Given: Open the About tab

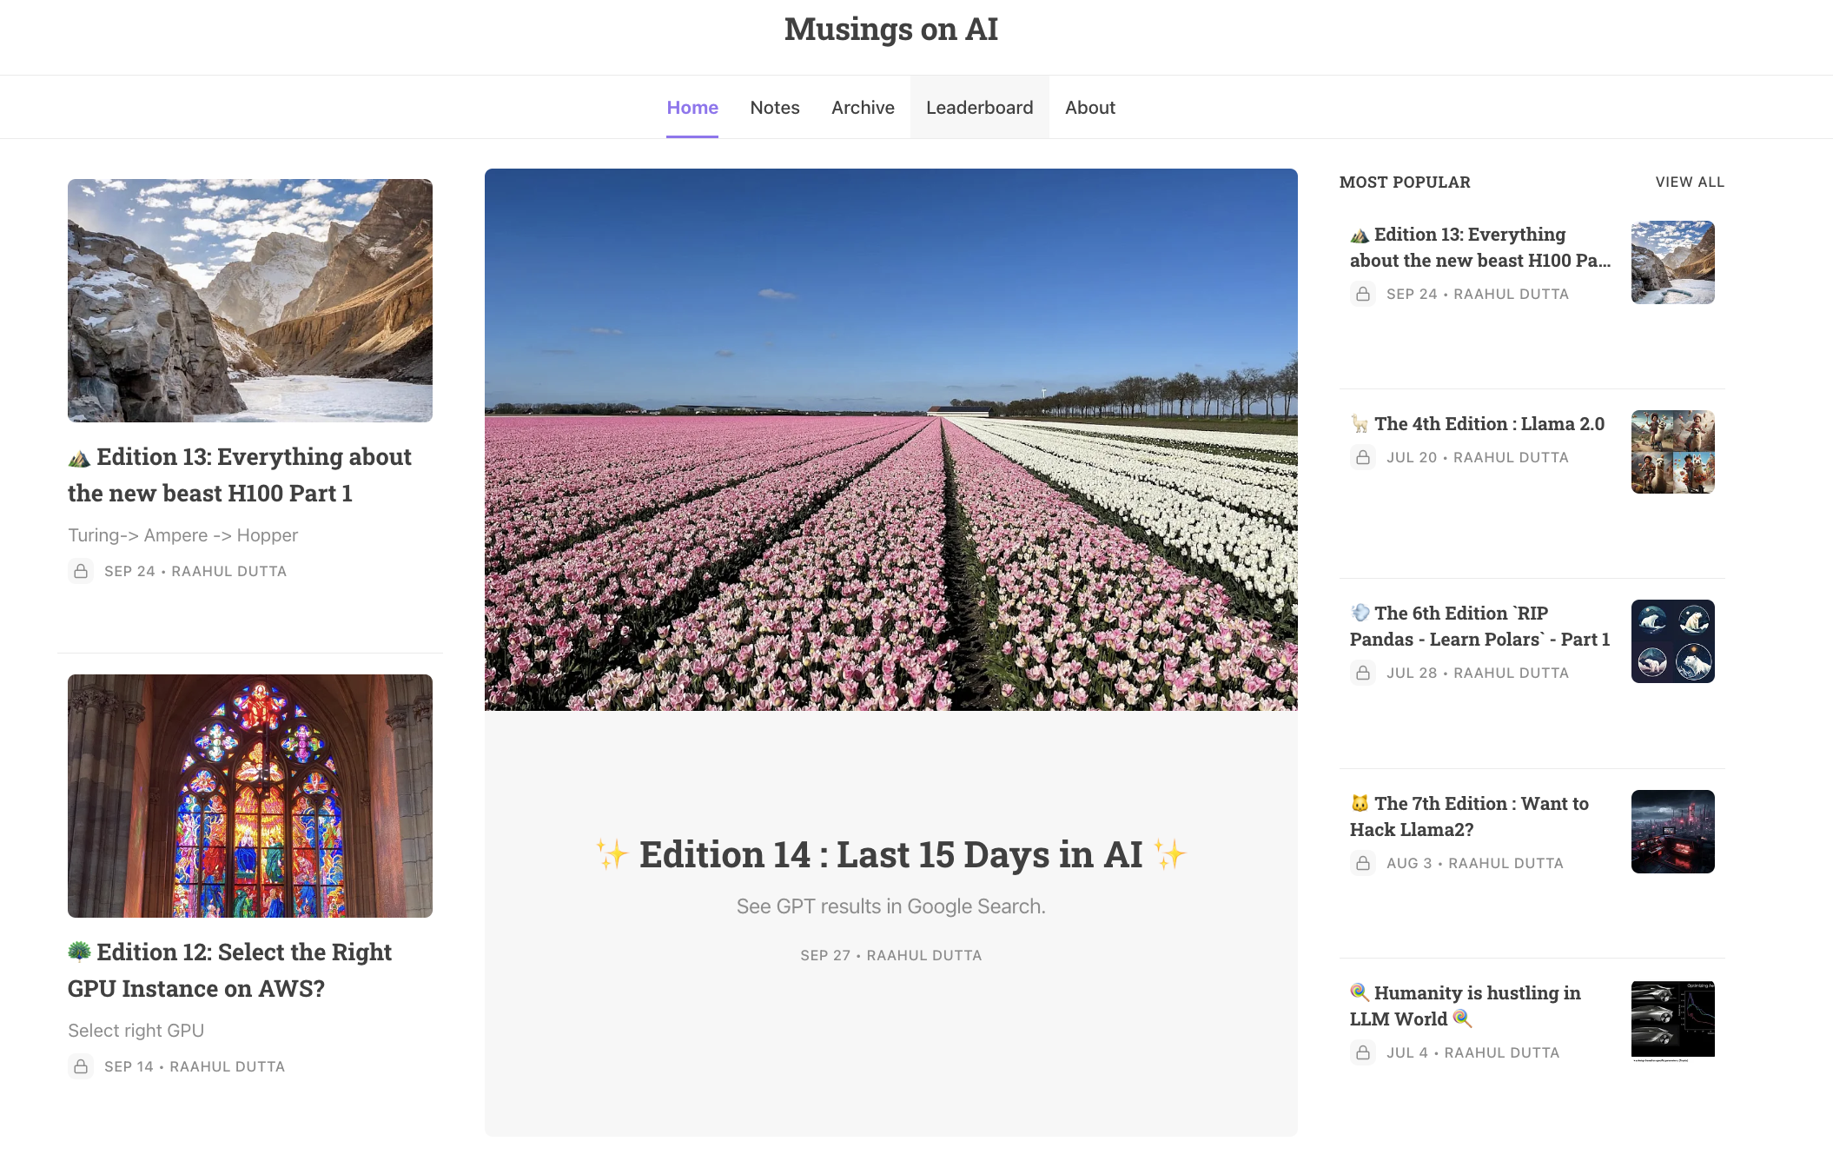Looking at the screenshot, I should pyautogui.click(x=1089, y=107).
